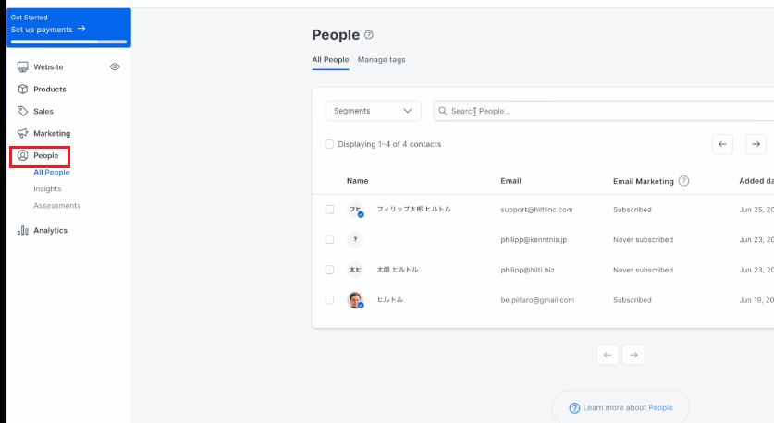Click the Analytics bar chart icon
The width and height of the screenshot is (774, 423).
click(23, 230)
